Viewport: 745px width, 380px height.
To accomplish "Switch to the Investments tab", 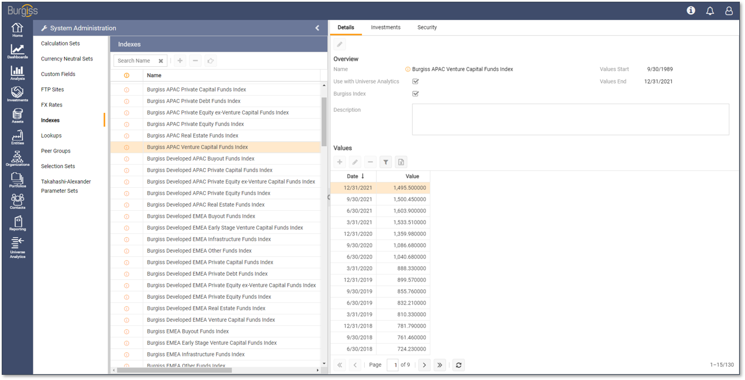I will click(385, 27).
